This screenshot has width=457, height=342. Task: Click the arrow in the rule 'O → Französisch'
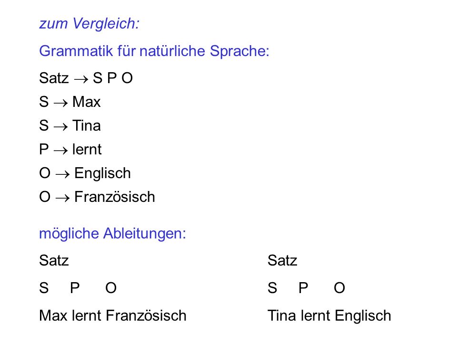click(63, 198)
